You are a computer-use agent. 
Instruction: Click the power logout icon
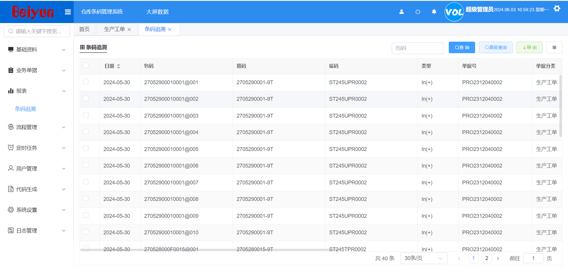click(x=418, y=12)
